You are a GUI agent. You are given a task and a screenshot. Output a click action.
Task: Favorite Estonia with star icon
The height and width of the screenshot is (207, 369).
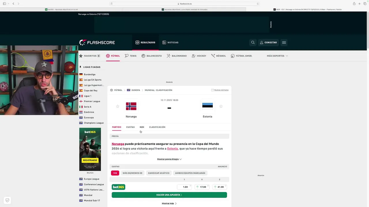221,106
